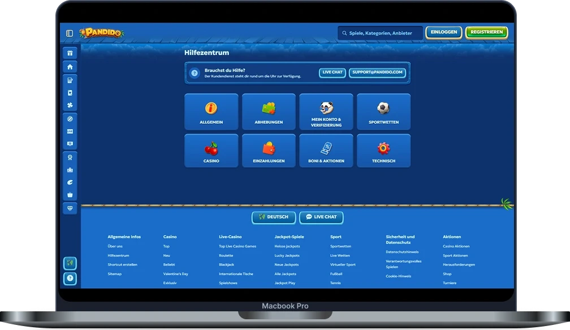Choose the Sportwetten help tile
The width and height of the screenshot is (570, 330).
pyautogui.click(x=383, y=112)
